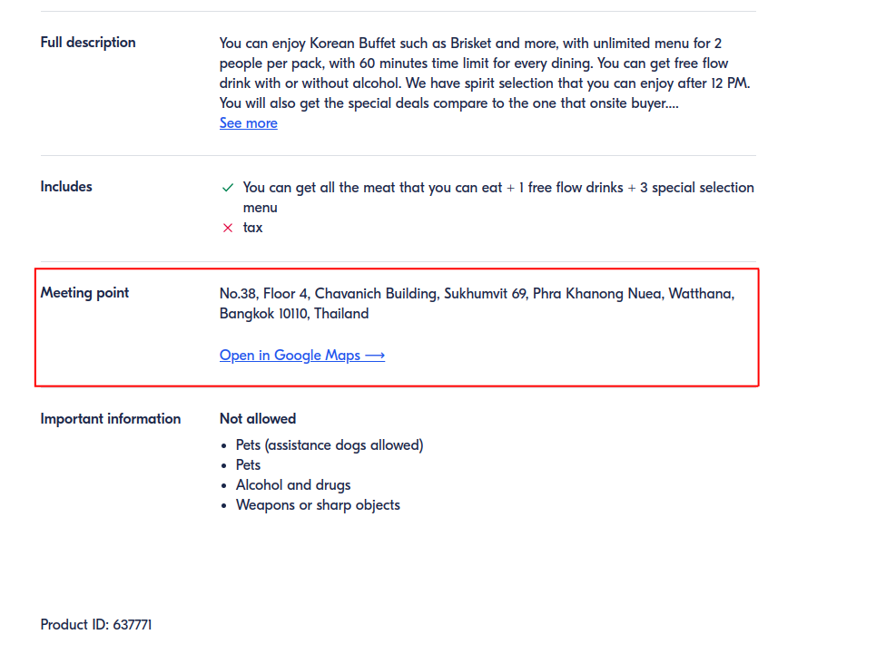Click the Not allowed subheading

coord(258,419)
